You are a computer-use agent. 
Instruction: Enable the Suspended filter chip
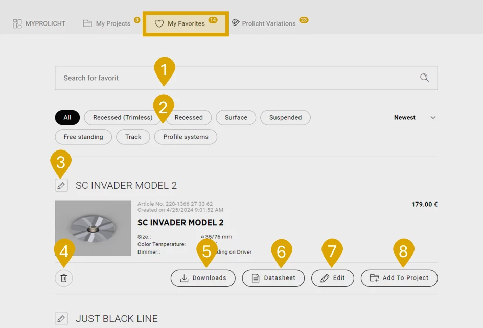coord(285,117)
